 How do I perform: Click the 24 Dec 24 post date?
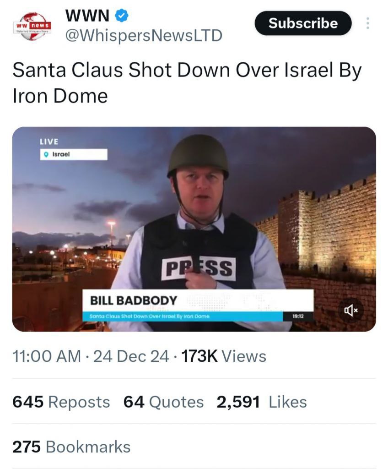pyautogui.click(x=131, y=356)
